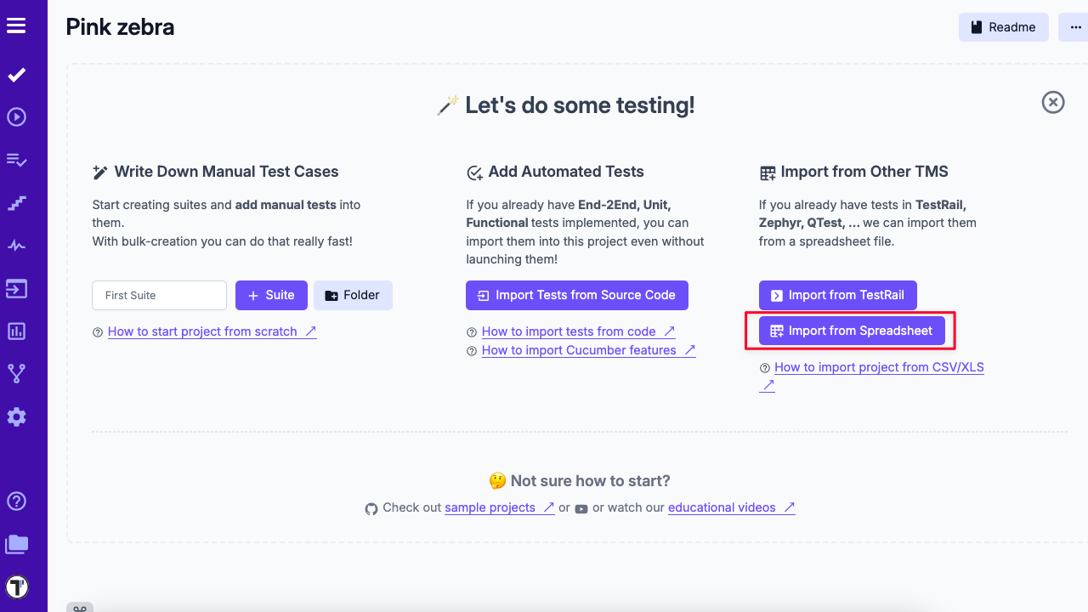Open the Analytics chart icon in the sidebar
Viewport: 1088px width, 612px height.
tap(16, 331)
